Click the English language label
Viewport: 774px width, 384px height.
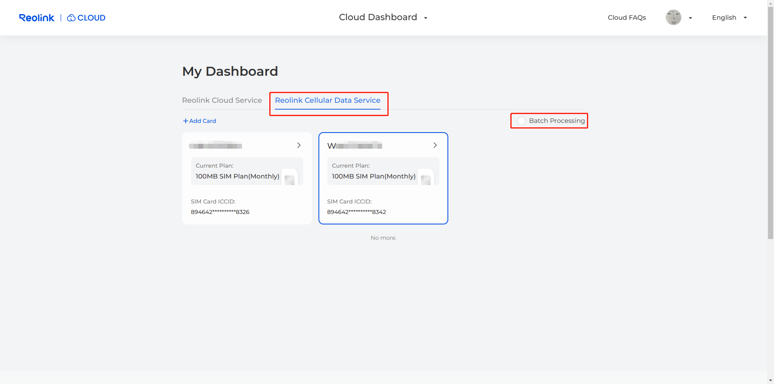coord(724,17)
